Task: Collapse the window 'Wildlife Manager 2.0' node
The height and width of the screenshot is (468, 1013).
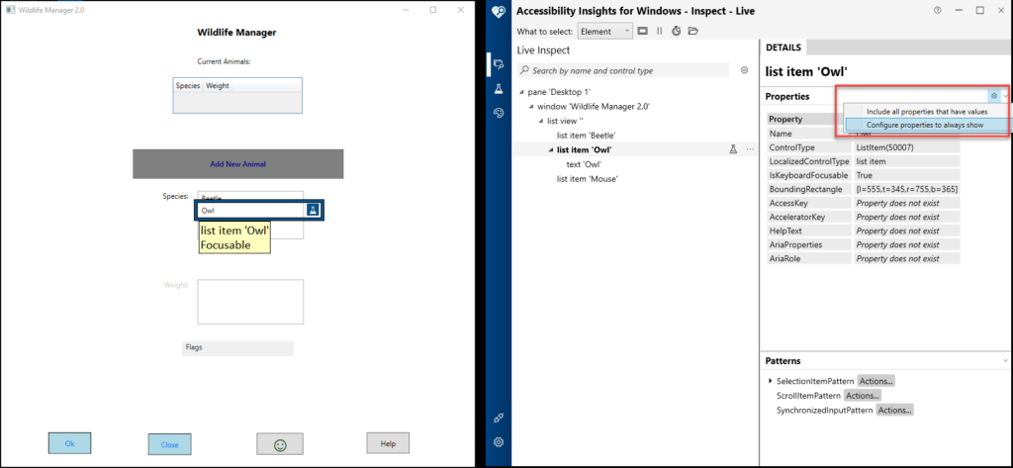Action: tap(531, 107)
